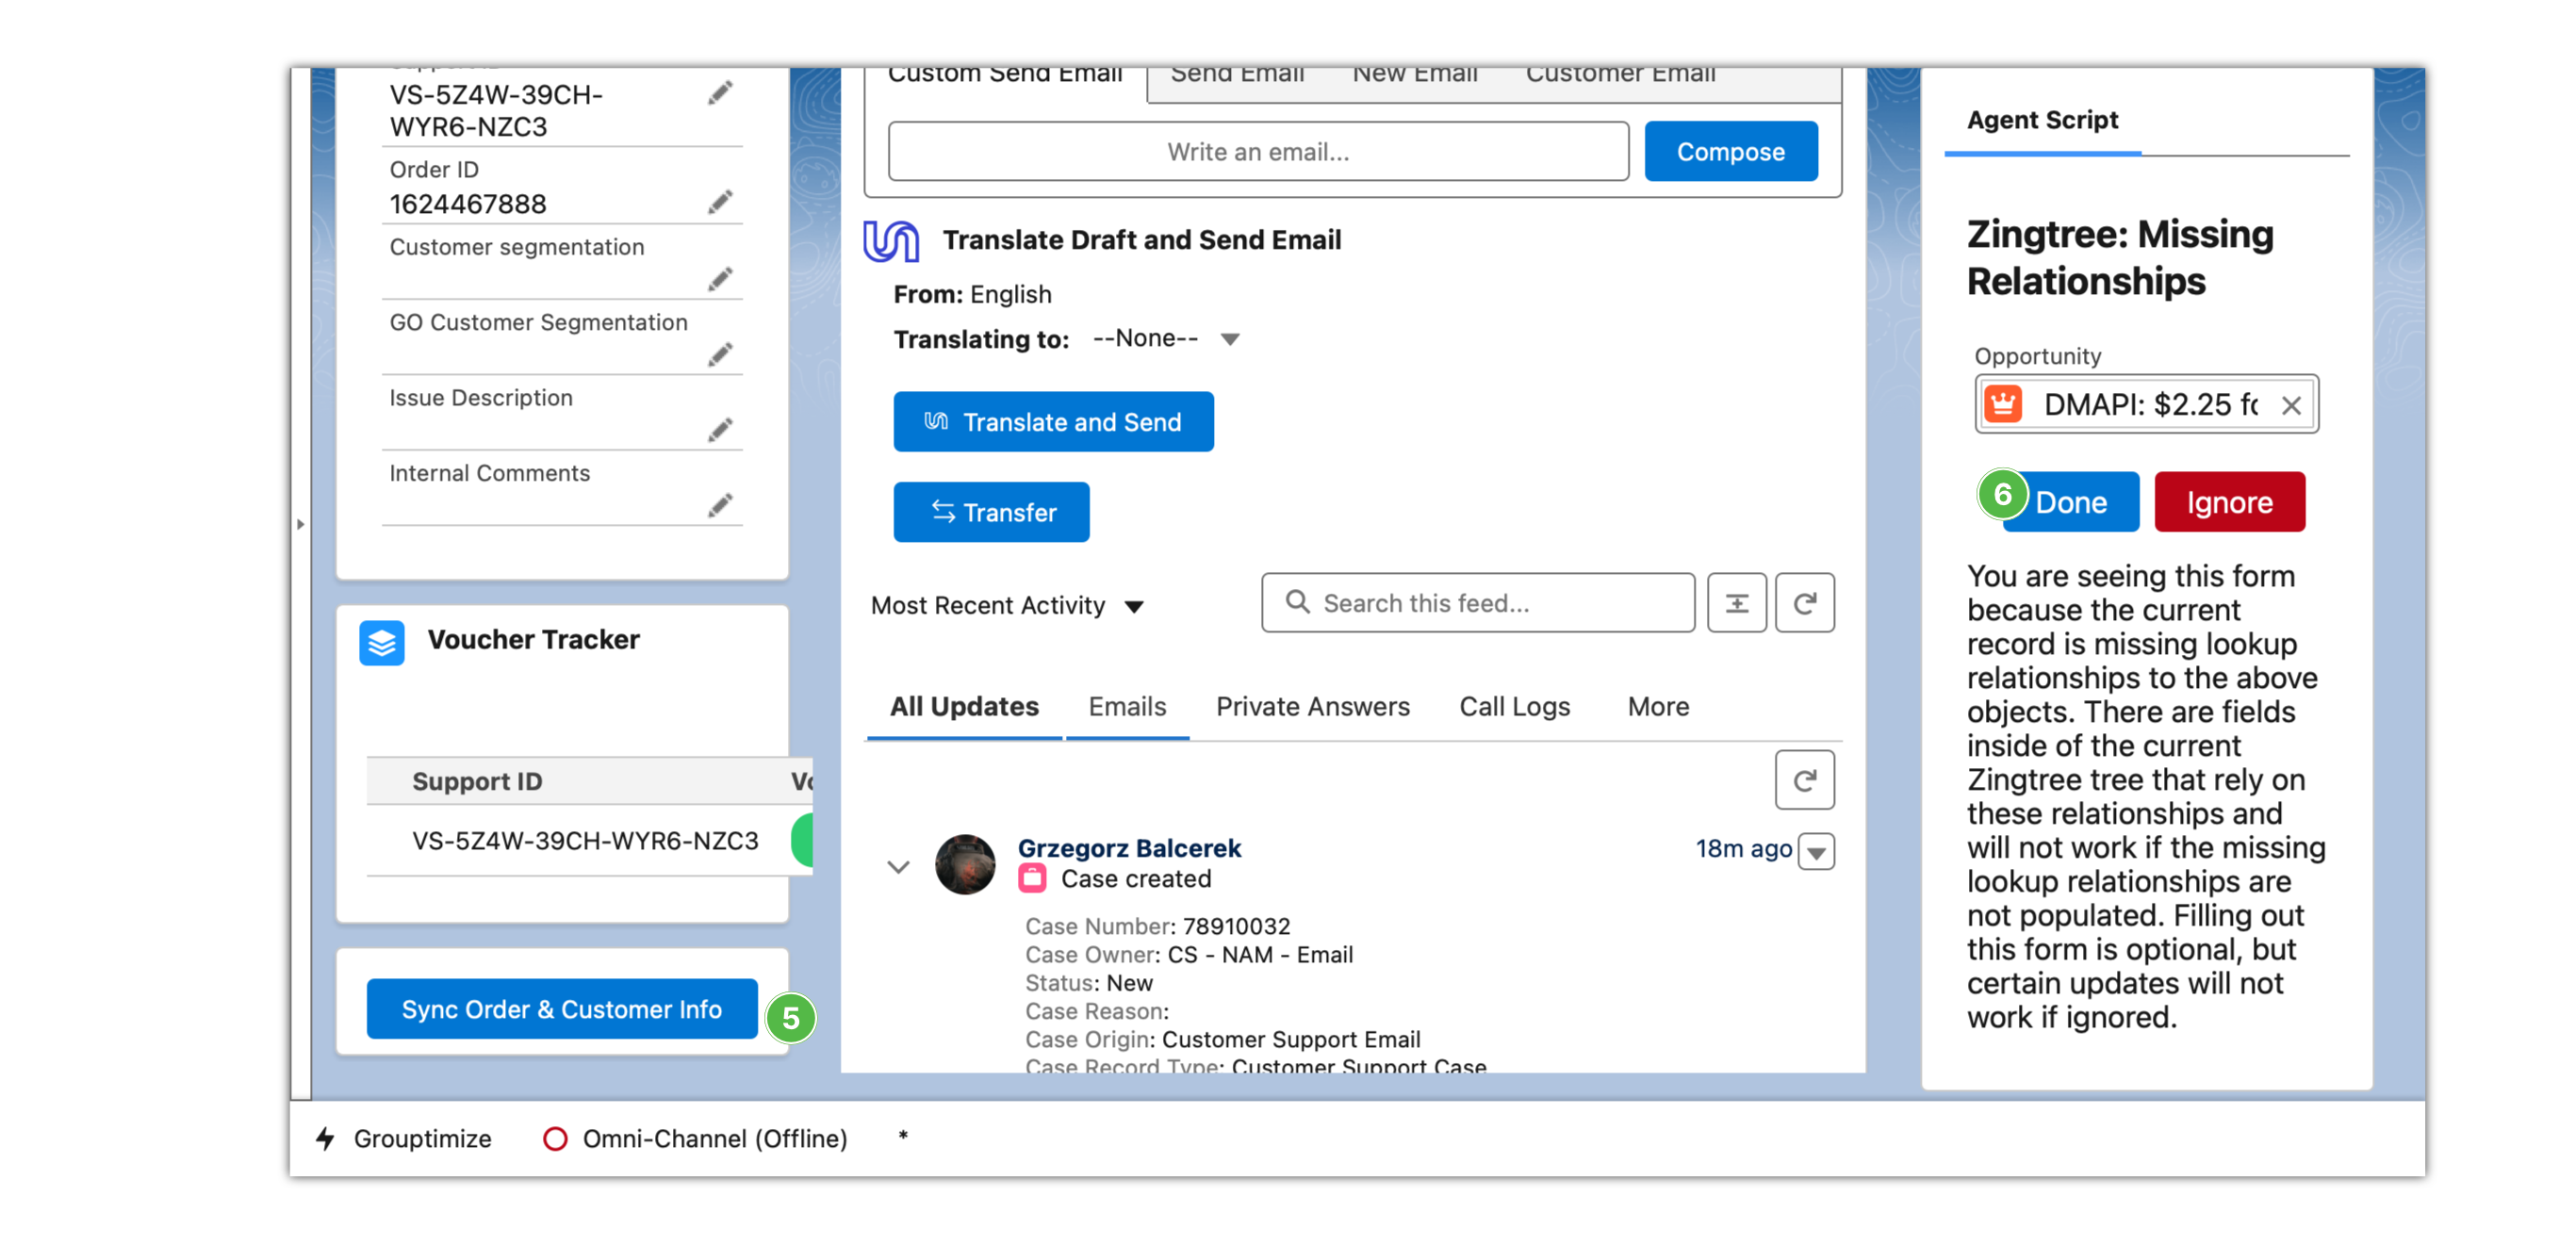Open the Translating to language dropdown
Viewport: 2576px width, 1245px height.
1166,339
